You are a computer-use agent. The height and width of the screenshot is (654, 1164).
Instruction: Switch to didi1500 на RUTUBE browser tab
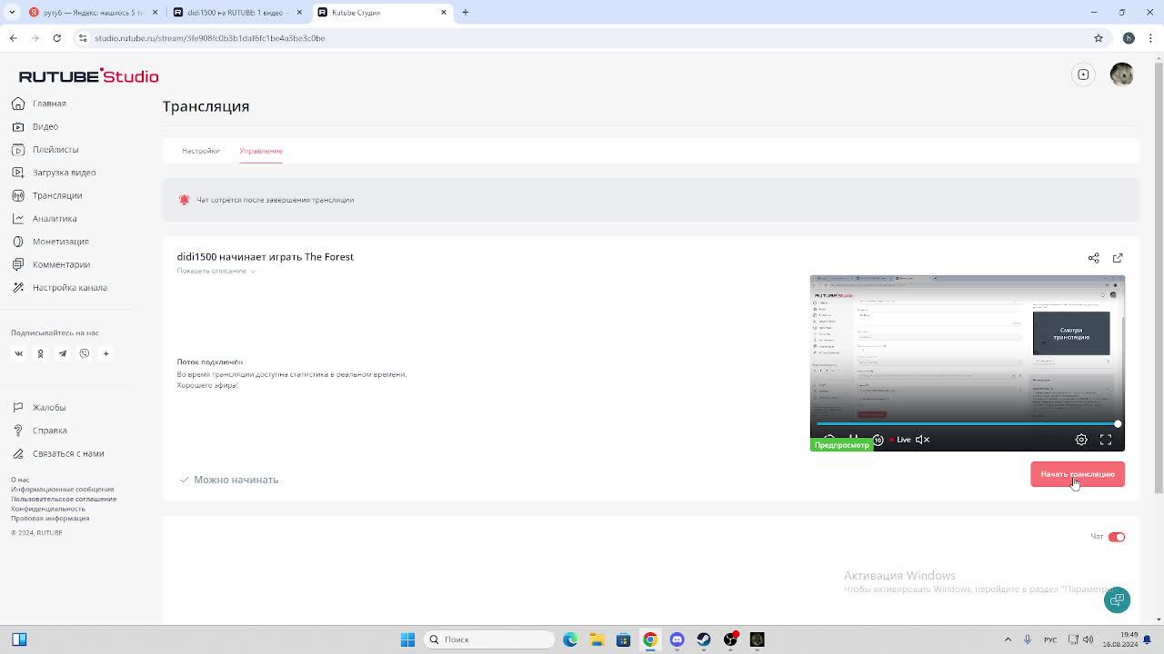tap(236, 13)
